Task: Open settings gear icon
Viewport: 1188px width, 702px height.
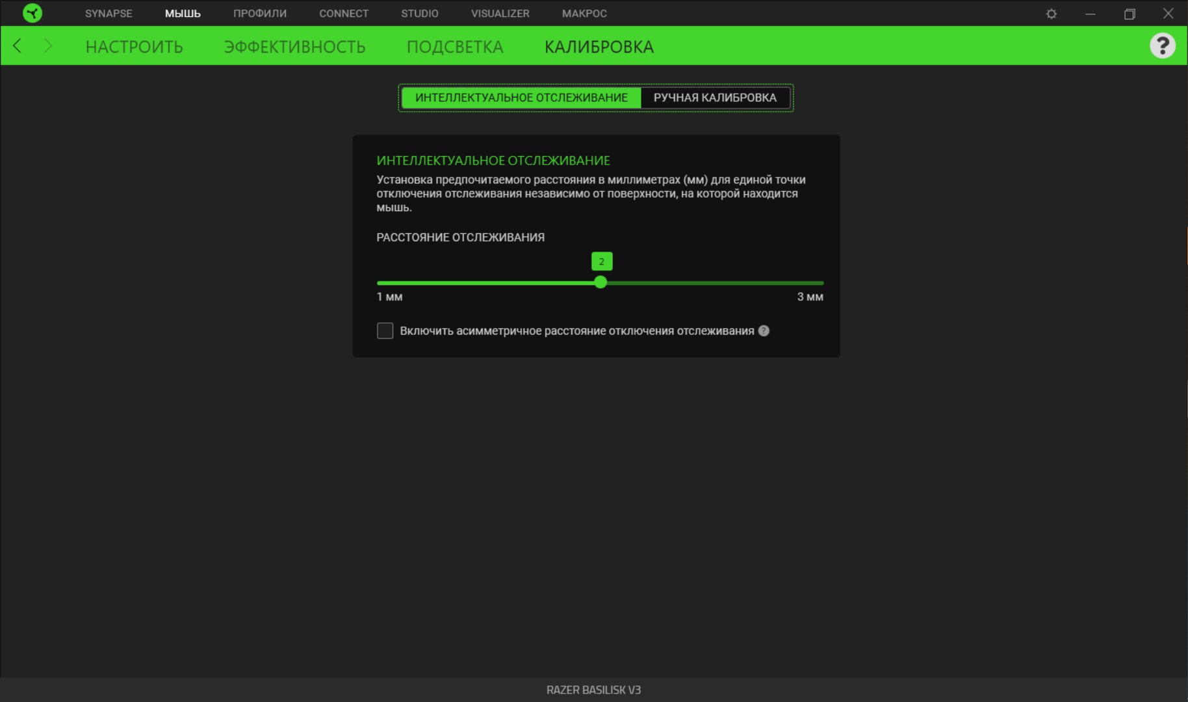Action: click(1052, 14)
